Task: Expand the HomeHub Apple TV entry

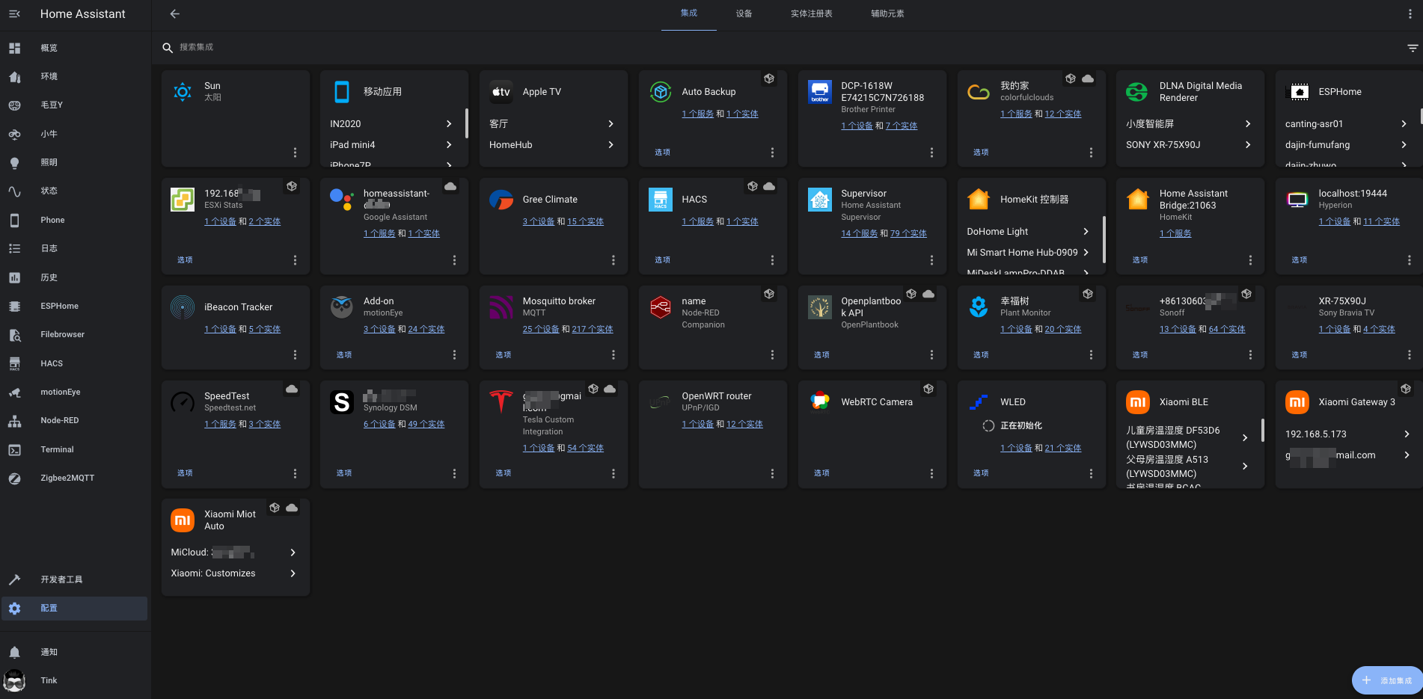Action: point(553,145)
